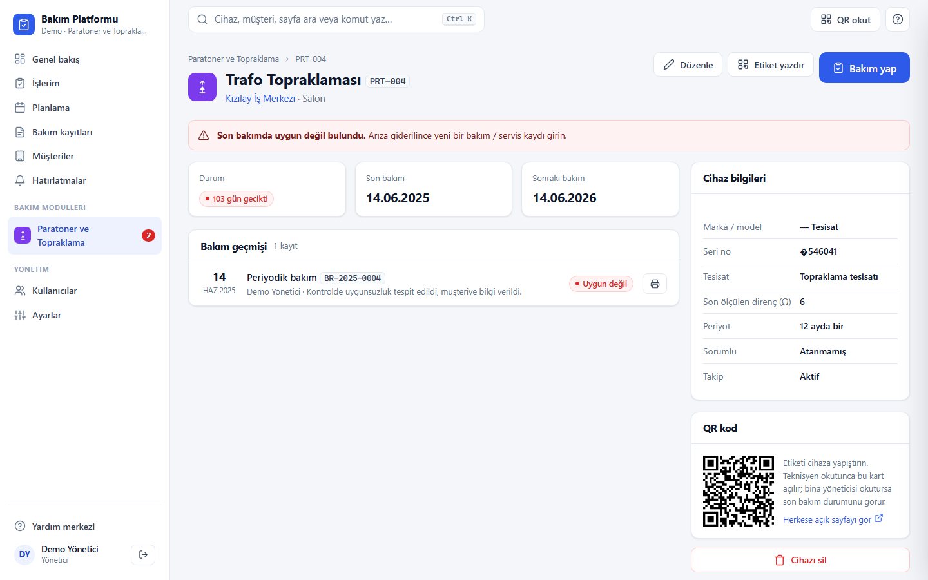Open the help question-mark icon in top bar
The width and height of the screenshot is (928, 580).
click(898, 19)
